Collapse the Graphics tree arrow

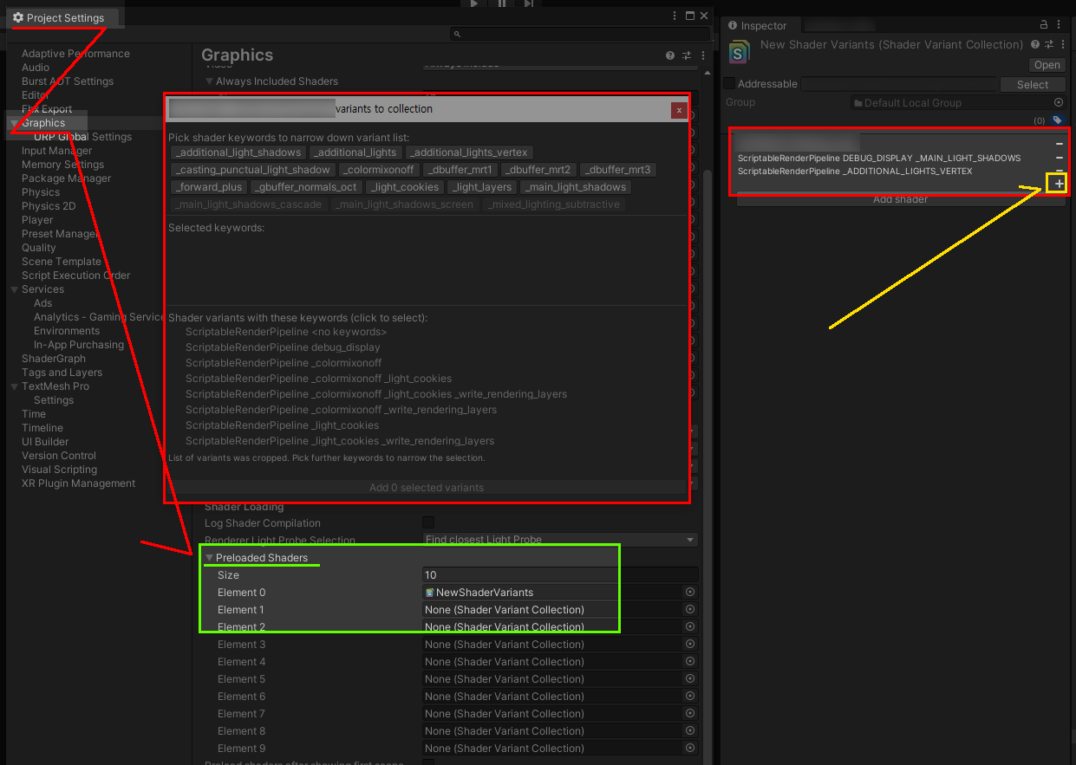13,123
